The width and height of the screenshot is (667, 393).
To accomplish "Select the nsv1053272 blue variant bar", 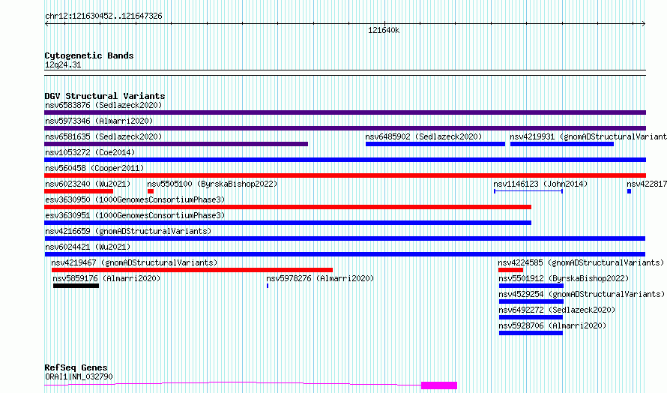I will pyautogui.click(x=345, y=160).
